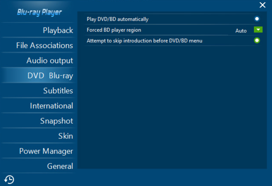This screenshot has height=186, width=272.
Task: Switch to File Associations settings
Action: pyautogui.click(x=38, y=45)
